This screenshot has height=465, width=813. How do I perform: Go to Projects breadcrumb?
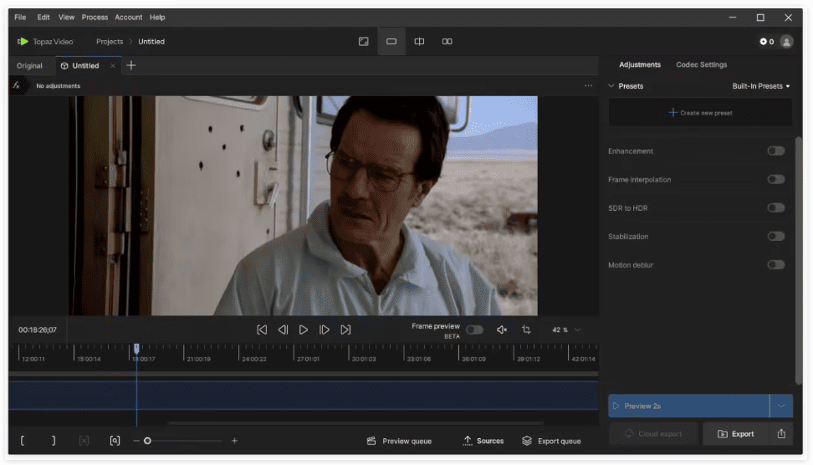tap(110, 42)
